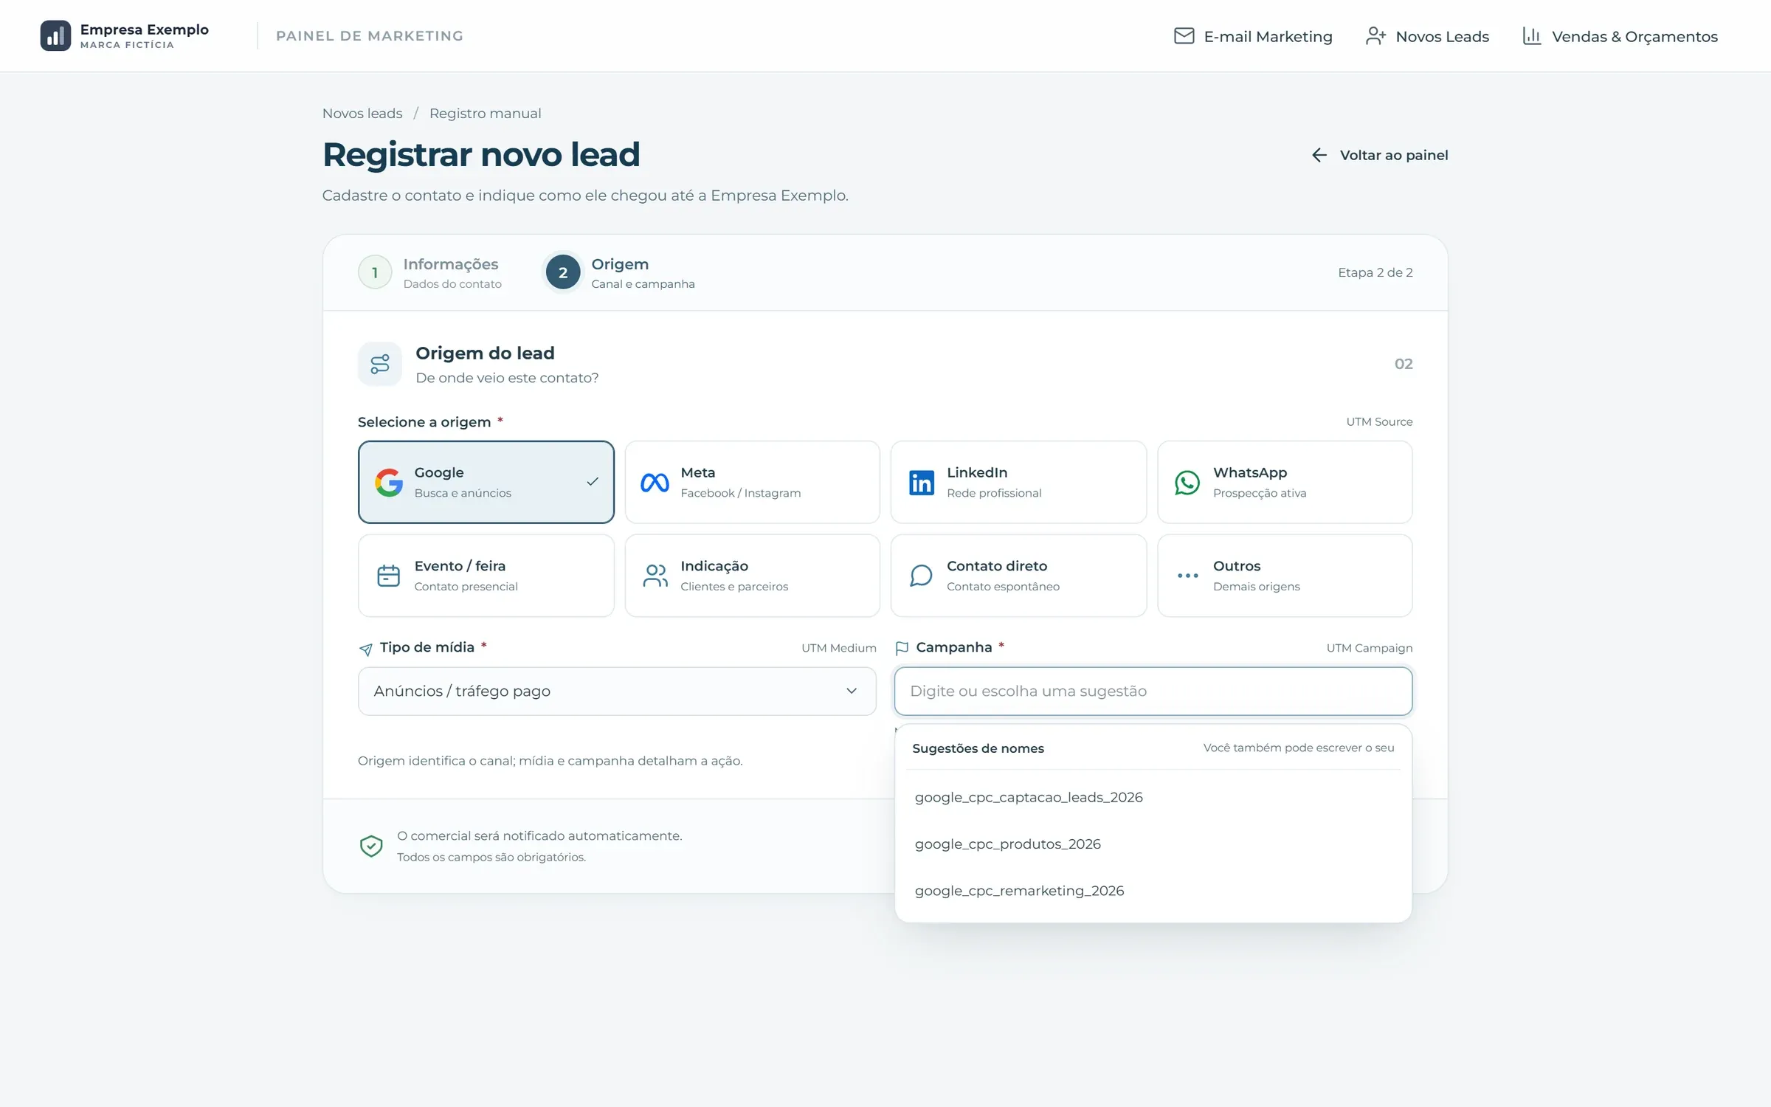This screenshot has width=1771, height=1107.
Task: Click the paper-plane icon by Tipo de mídia
Action: tap(366, 649)
